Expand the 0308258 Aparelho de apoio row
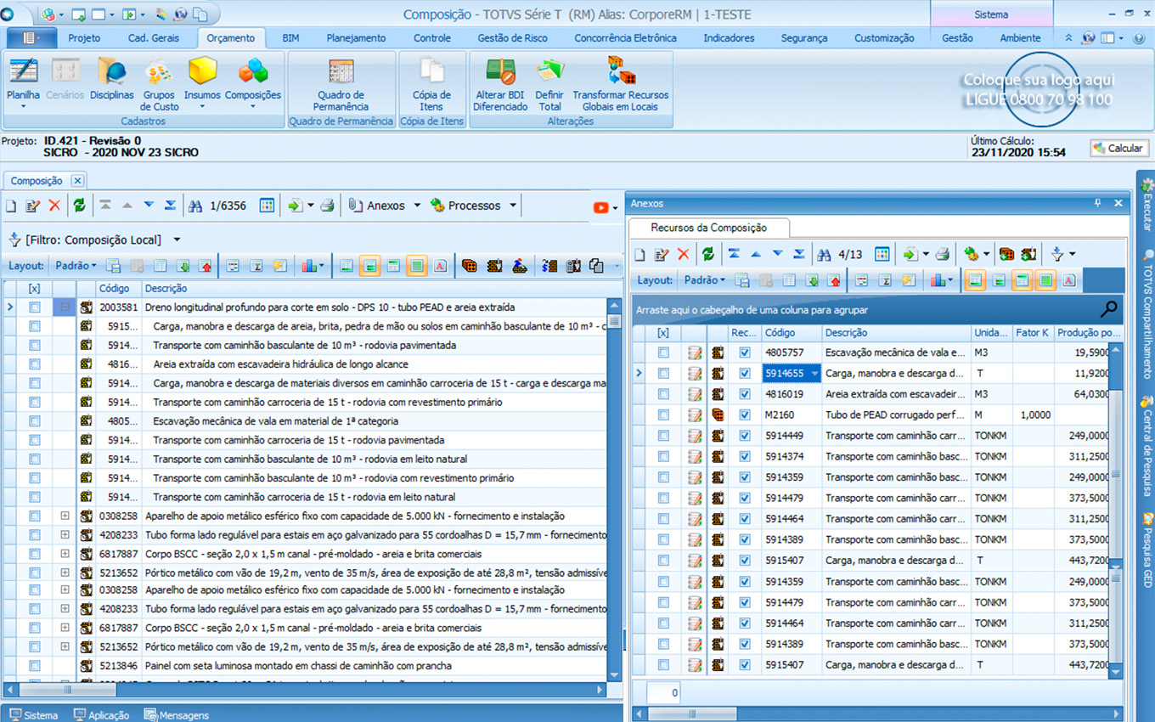Image resolution: width=1155 pixels, height=722 pixels. point(65,516)
